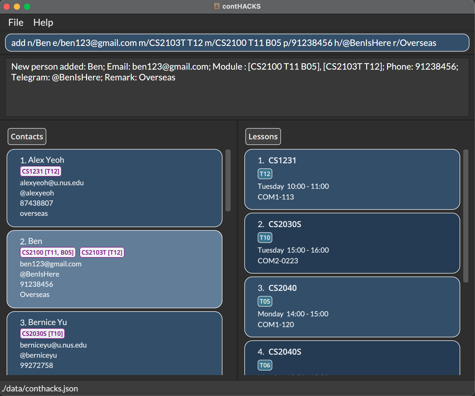Click the T05 lesson code badge
Screen dimensions: 475x396
tap(265, 301)
